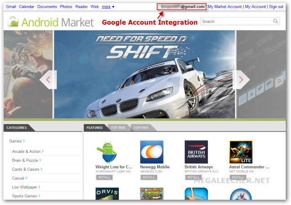This screenshot has width=291, height=205.
Task: Open the Newegg Mobile title link
Action: pyautogui.click(x=155, y=167)
